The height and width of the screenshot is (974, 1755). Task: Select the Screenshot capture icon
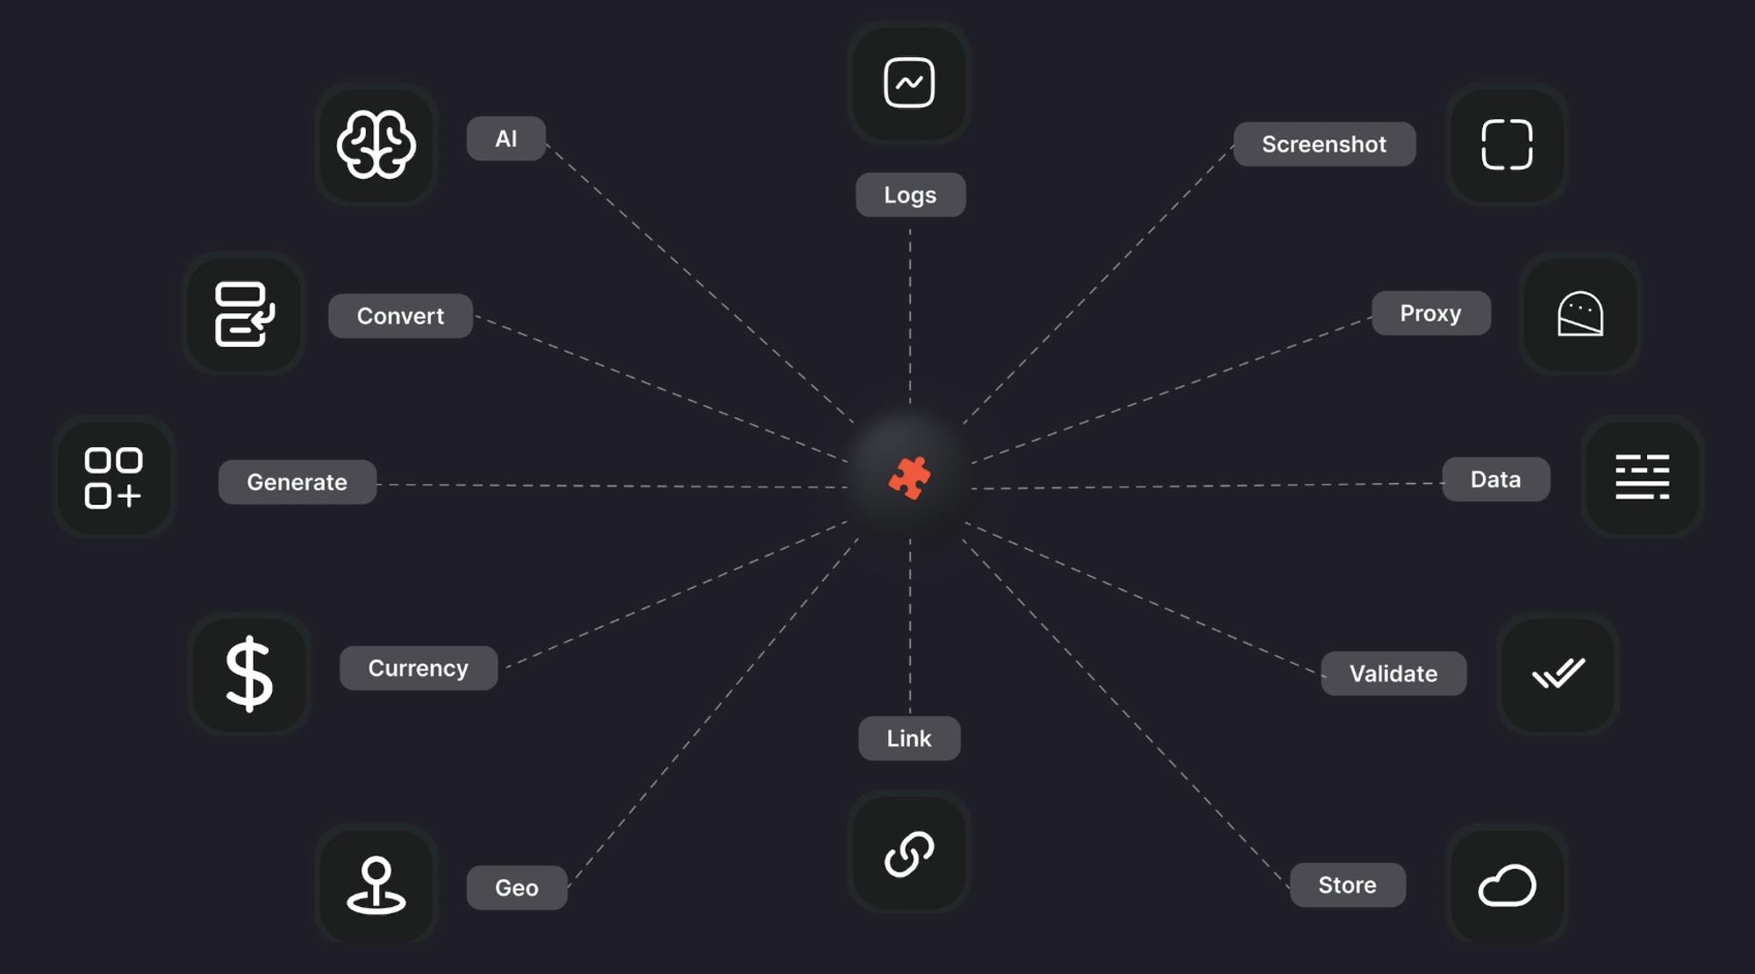click(x=1507, y=144)
